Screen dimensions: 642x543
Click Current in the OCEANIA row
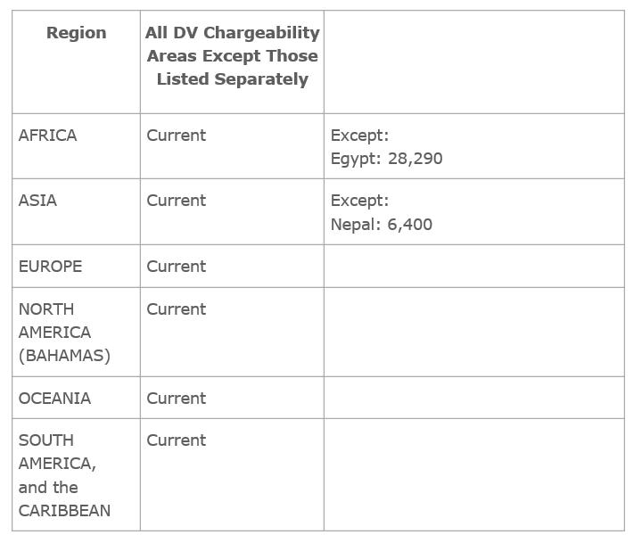point(176,399)
